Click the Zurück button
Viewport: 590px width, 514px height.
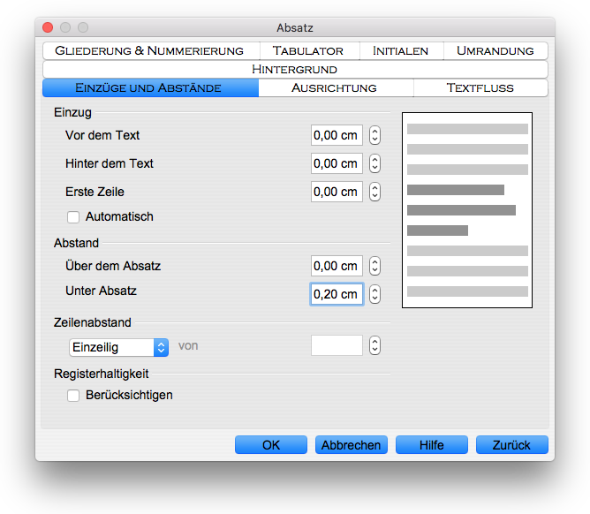tap(511, 445)
